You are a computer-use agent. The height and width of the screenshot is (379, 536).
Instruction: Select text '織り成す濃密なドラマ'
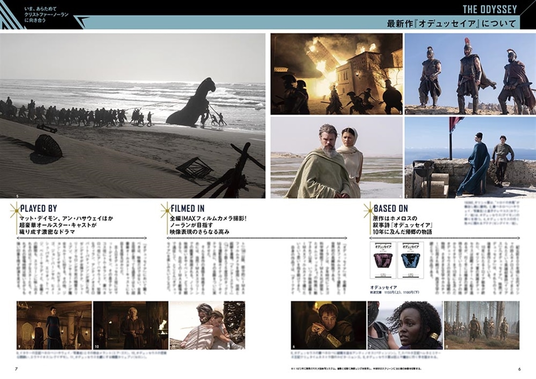pos(47,232)
